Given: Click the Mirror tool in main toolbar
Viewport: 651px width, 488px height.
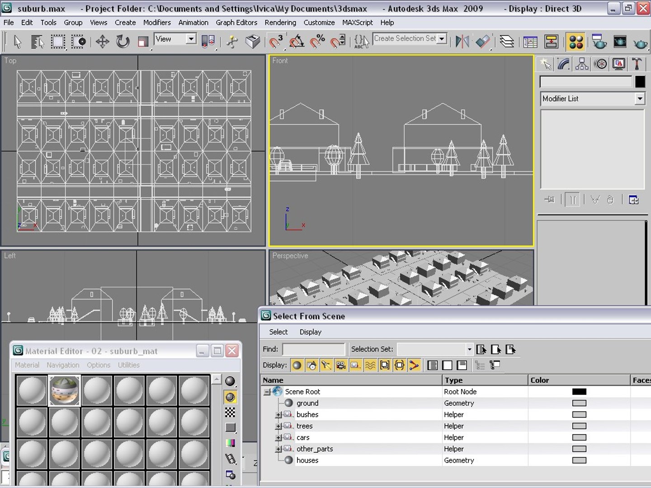Looking at the screenshot, I should click(x=462, y=42).
